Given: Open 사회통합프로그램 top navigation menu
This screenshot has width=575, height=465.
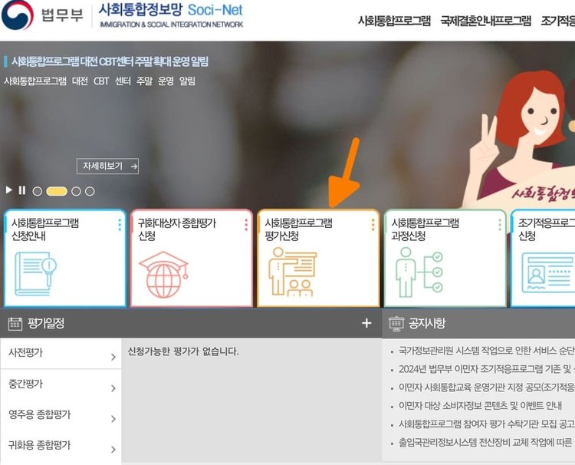Looking at the screenshot, I should [394, 21].
